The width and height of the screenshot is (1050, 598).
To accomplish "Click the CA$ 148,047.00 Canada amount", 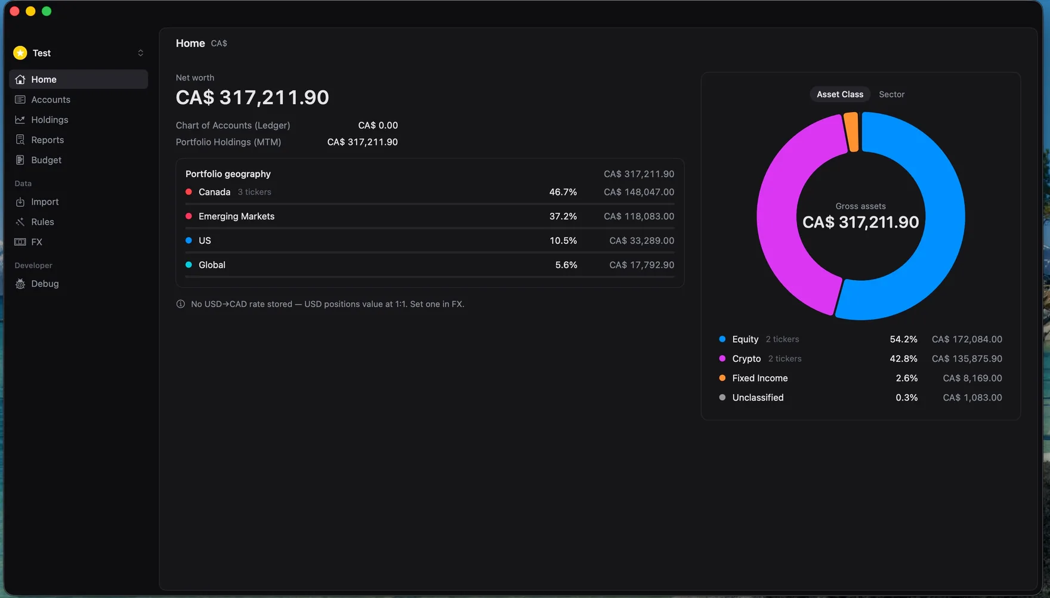I will (639, 192).
